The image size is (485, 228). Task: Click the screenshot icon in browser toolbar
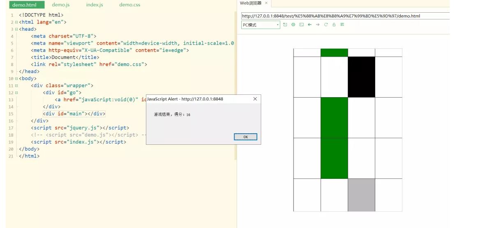[x=302, y=25]
